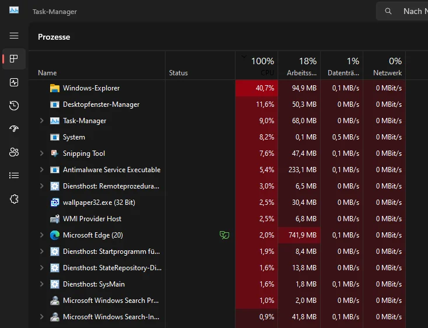The height and width of the screenshot is (328, 428).
Task: Sort by Arbeitsspeicher column header
Action: [299, 65]
